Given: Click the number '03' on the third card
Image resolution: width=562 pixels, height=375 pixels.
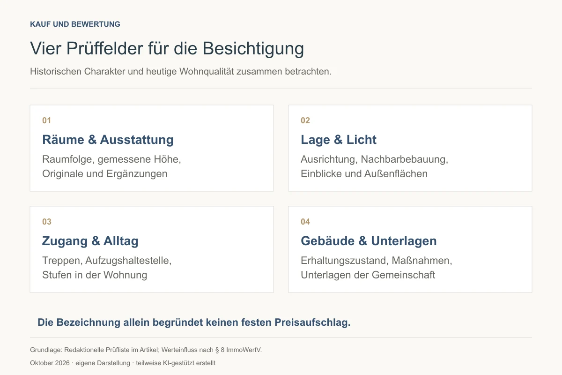Looking at the screenshot, I should (47, 222).
